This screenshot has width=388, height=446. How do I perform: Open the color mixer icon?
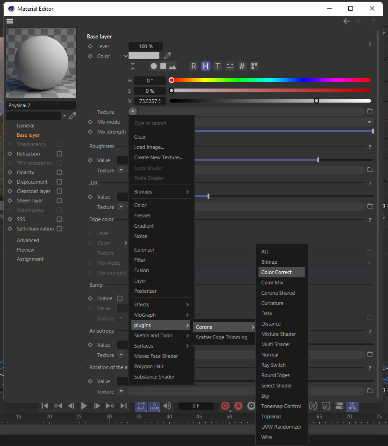230,66
